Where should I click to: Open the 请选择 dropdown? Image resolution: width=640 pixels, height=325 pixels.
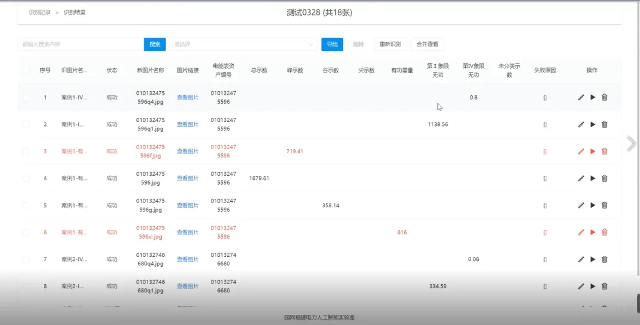coord(243,44)
